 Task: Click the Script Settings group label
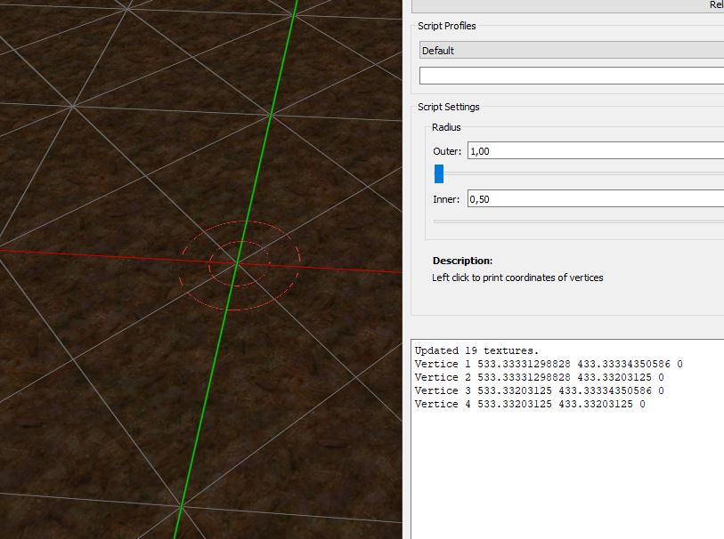[448, 107]
